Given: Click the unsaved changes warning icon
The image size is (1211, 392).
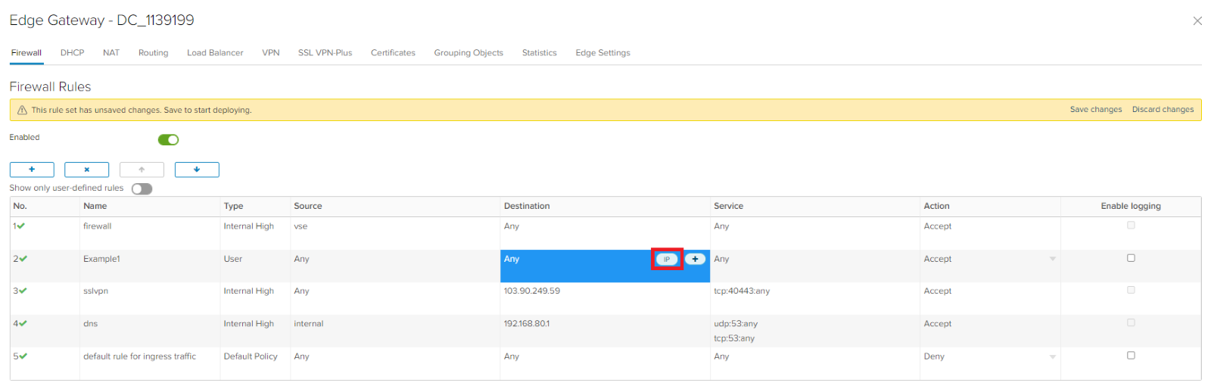Looking at the screenshot, I should 22,110.
